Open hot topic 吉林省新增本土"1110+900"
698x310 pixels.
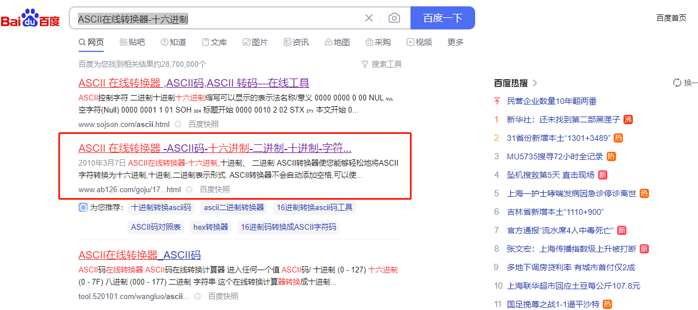click(x=555, y=212)
